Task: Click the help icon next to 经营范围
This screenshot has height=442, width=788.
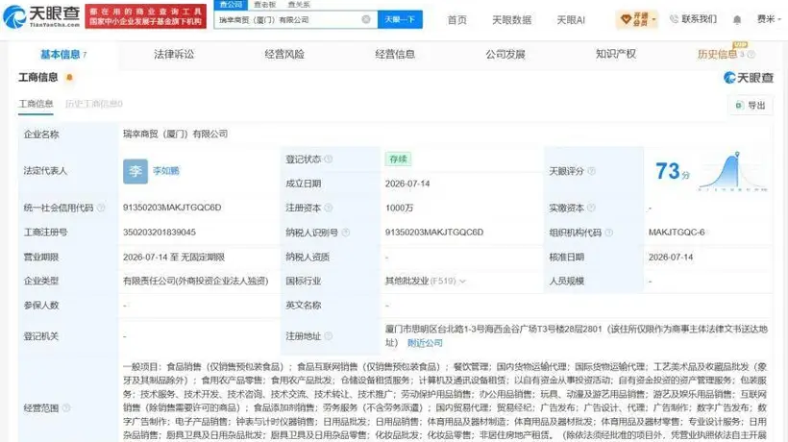Action: point(66,407)
